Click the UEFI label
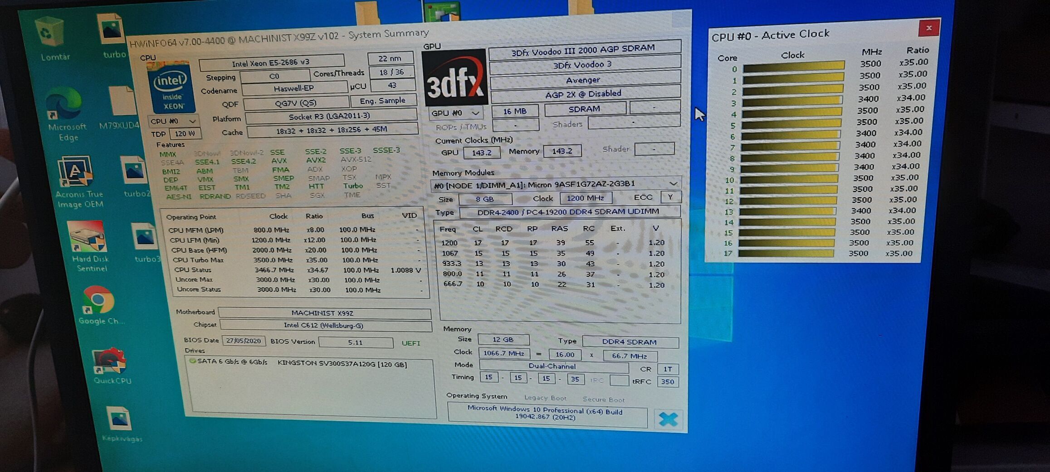1050x472 pixels. (x=411, y=343)
